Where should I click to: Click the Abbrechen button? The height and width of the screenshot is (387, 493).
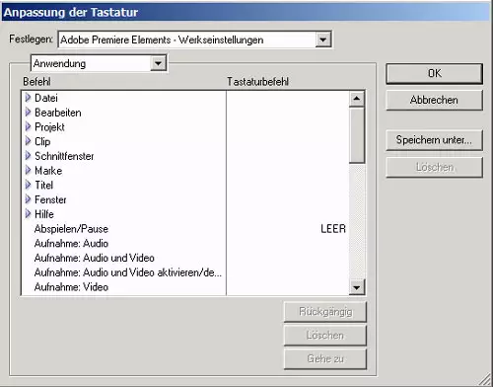click(x=434, y=100)
